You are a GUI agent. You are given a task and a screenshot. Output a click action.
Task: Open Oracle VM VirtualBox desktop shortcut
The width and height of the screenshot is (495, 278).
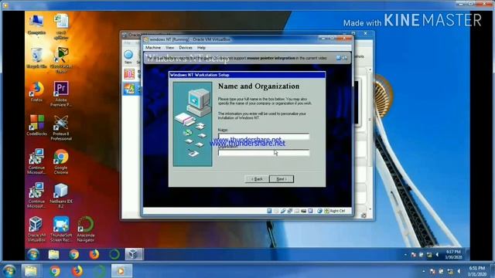click(36, 229)
